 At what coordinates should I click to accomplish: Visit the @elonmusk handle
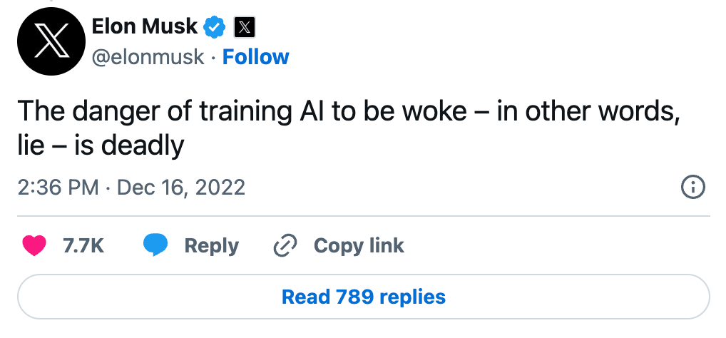(148, 57)
